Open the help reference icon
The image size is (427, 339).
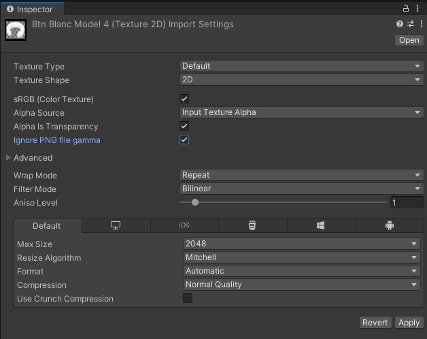pyautogui.click(x=400, y=24)
